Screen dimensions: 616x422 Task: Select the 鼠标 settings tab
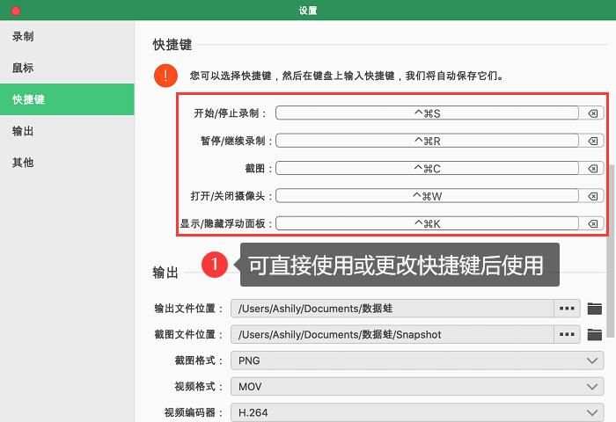[x=67, y=68]
